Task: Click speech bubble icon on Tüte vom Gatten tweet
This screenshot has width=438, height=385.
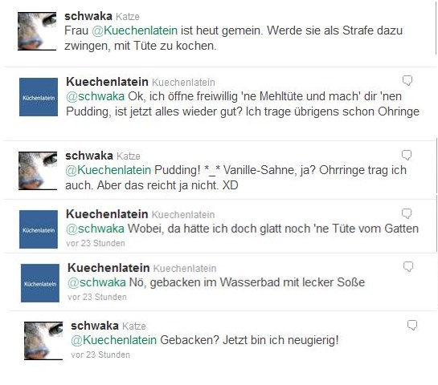Action: pyautogui.click(x=407, y=213)
